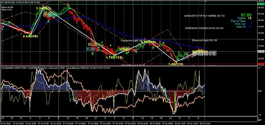Viewport: 265px width, 125px height.
Task: Click the -1.2 indicator scale value
Action: tap(260, 115)
